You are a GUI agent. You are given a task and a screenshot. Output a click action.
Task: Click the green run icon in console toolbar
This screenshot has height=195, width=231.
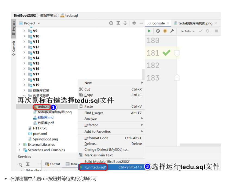click(149, 31)
